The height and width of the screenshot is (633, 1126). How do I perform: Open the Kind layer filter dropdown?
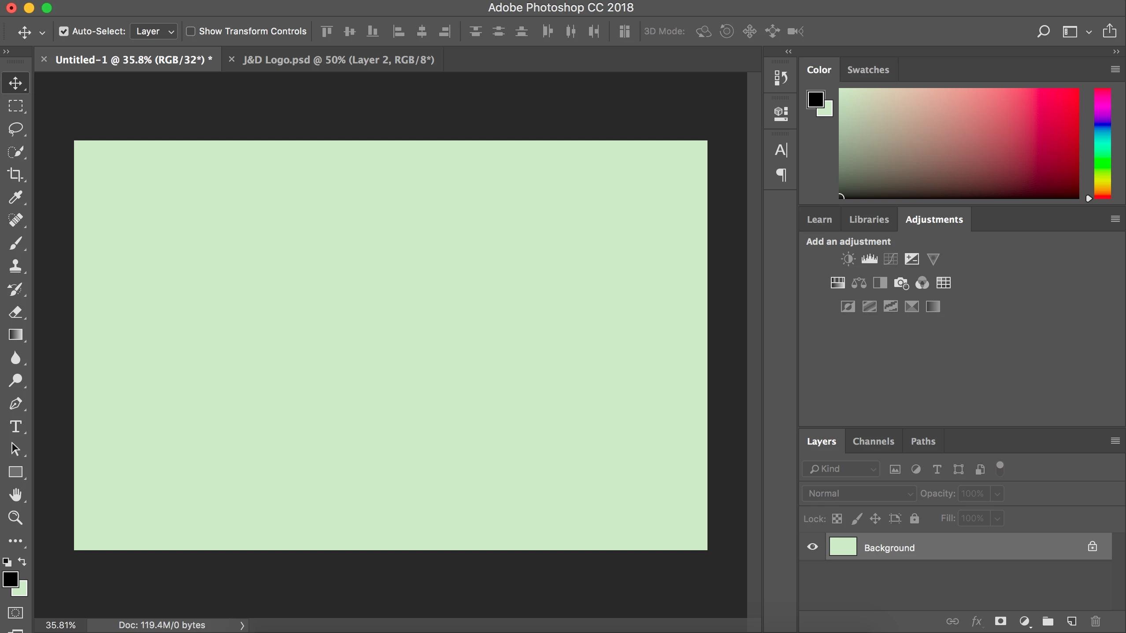pos(841,469)
